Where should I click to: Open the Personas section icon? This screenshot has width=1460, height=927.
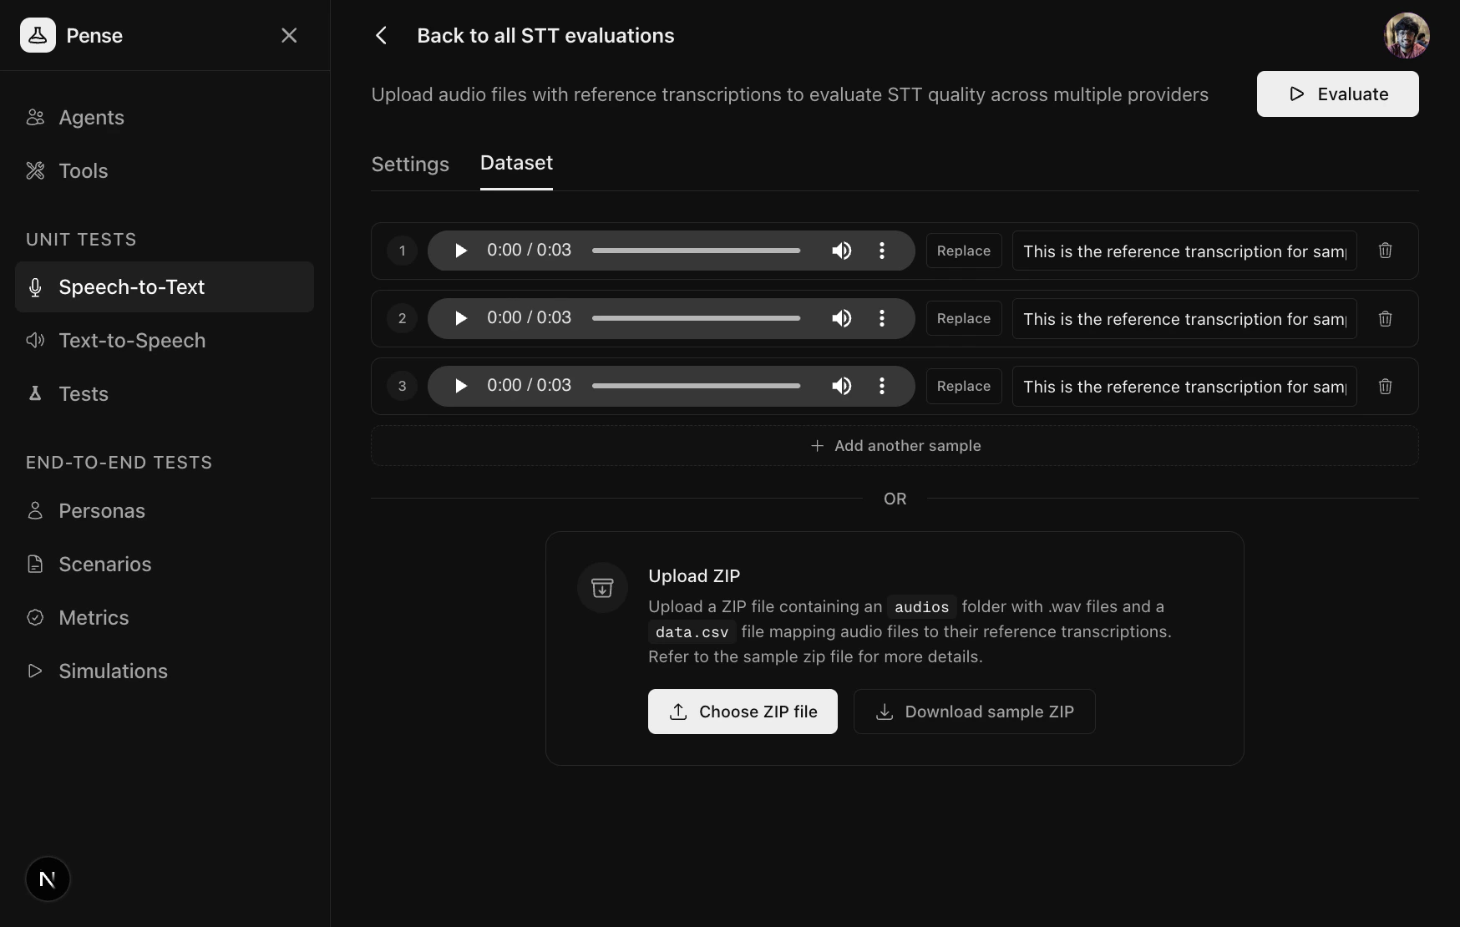pos(35,511)
